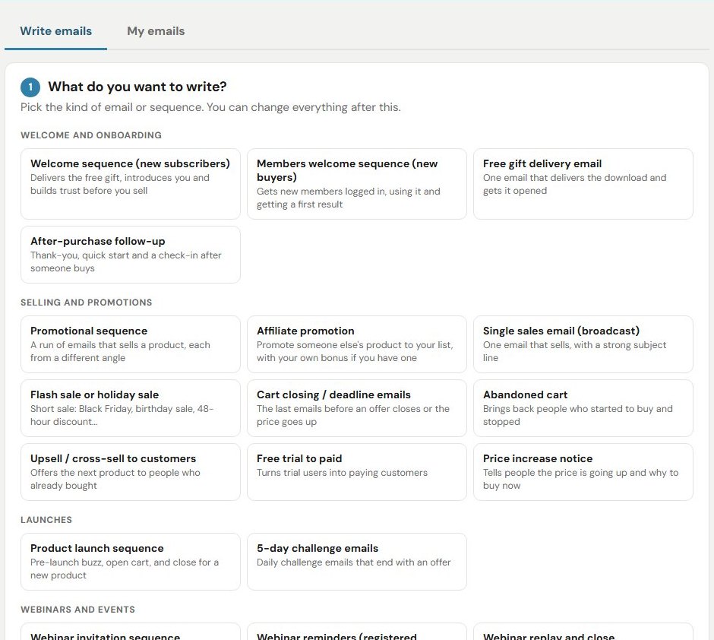The width and height of the screenshot is (714, 640).
Task: Pick Single sales email (broadcast)
Action: tap(583, 344)
